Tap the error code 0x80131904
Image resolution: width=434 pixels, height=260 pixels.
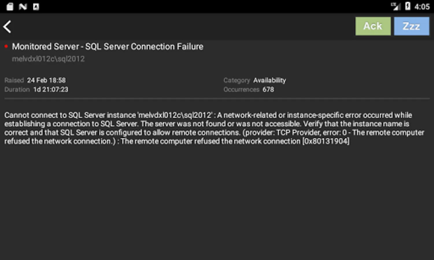click(326, 141)
